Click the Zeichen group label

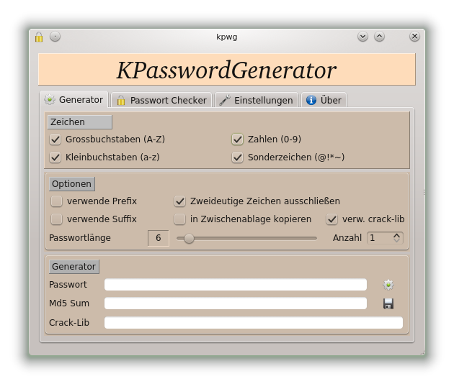pos(79,122)
